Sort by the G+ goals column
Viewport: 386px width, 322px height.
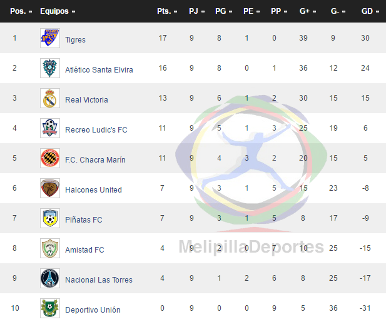(308, 11)
